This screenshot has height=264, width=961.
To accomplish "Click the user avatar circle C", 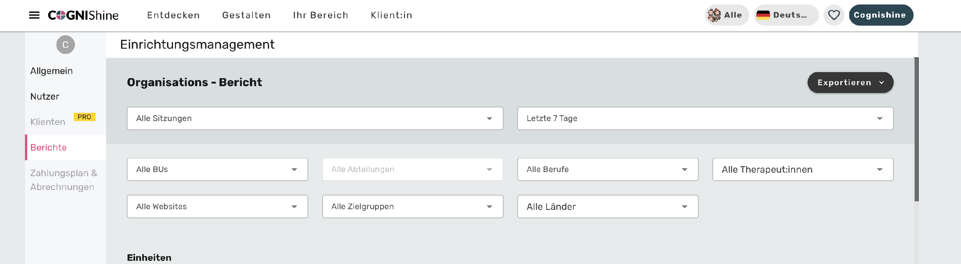I will pyautogui.click(x=65, y=45).
